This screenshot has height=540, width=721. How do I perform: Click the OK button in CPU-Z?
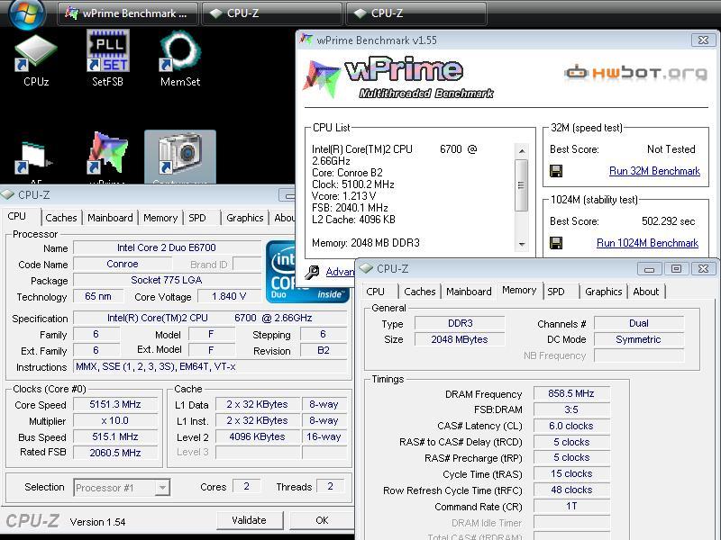pos(322,520)
